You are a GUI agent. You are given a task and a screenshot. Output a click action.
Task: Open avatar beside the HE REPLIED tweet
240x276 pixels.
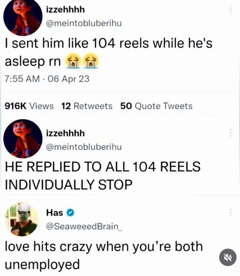(x=23, y=139)
